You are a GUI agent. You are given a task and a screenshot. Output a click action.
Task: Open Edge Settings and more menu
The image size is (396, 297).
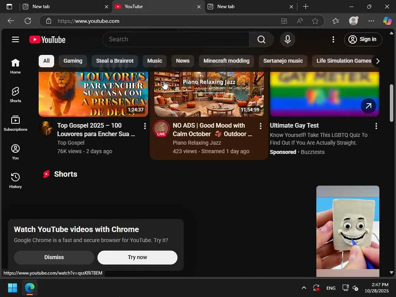[x=371, y=21]
